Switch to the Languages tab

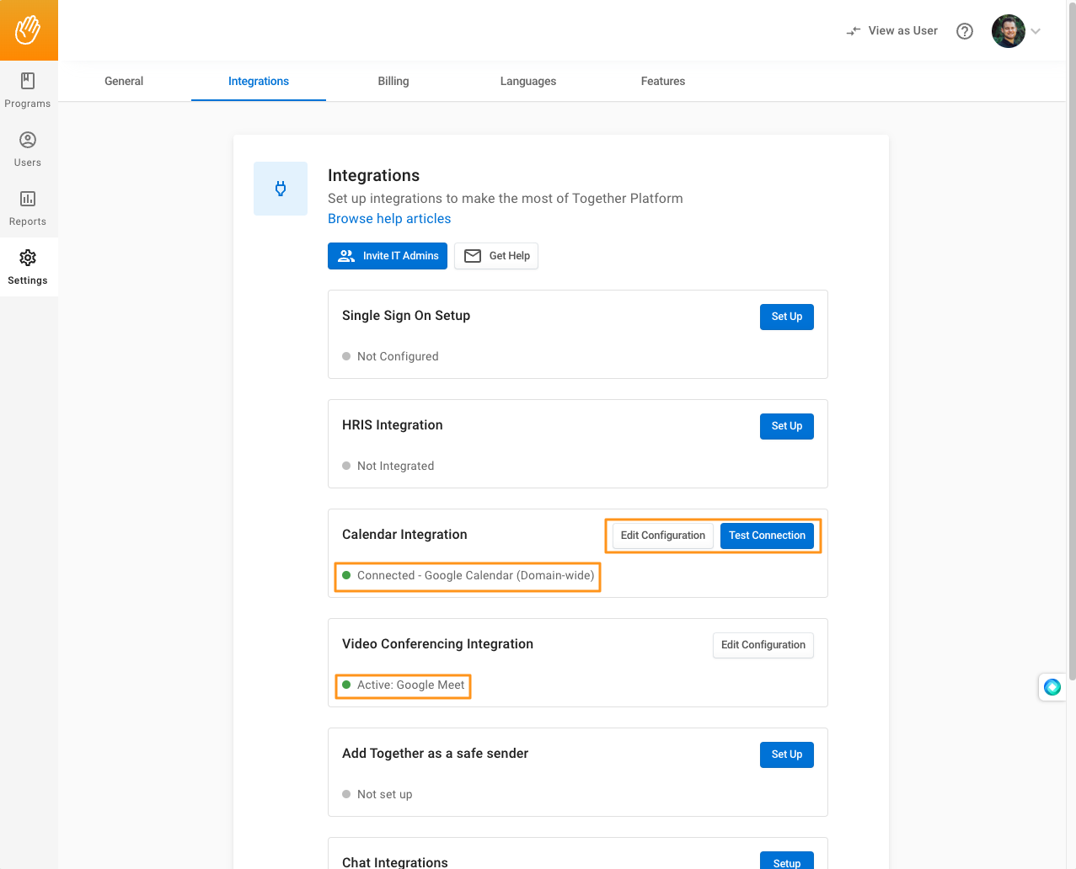[528, 82]
